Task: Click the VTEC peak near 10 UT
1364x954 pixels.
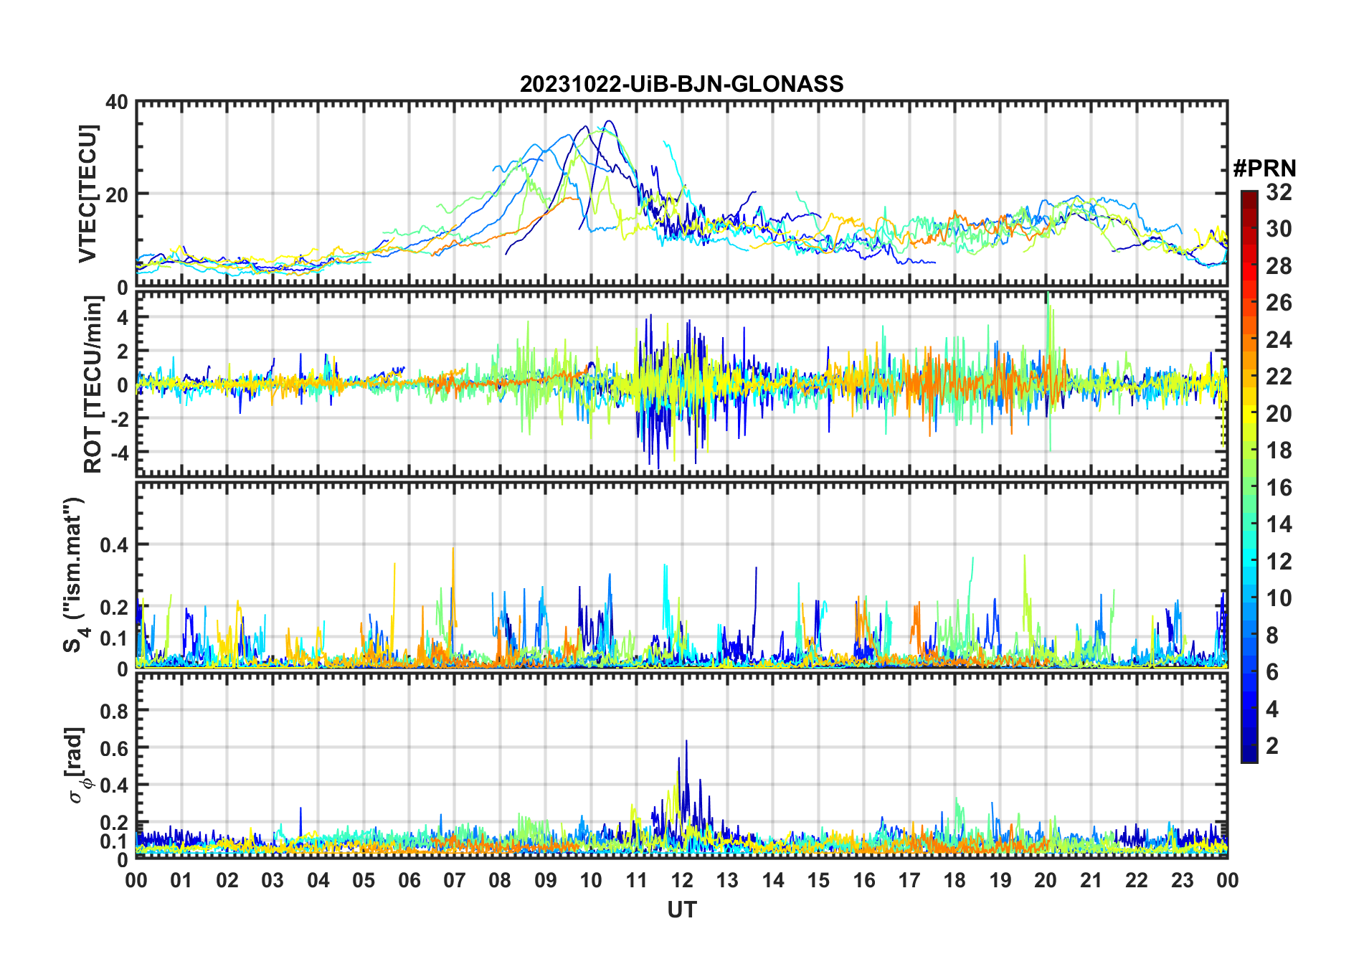Action: [609, 122]
